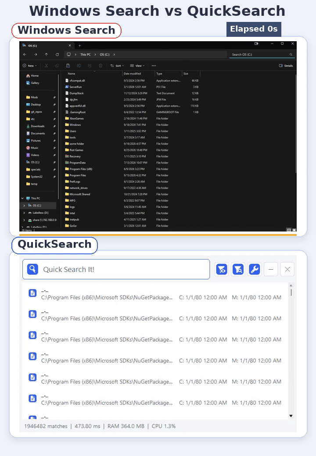Expand the OS (C:) tree node

coord(24,206)
